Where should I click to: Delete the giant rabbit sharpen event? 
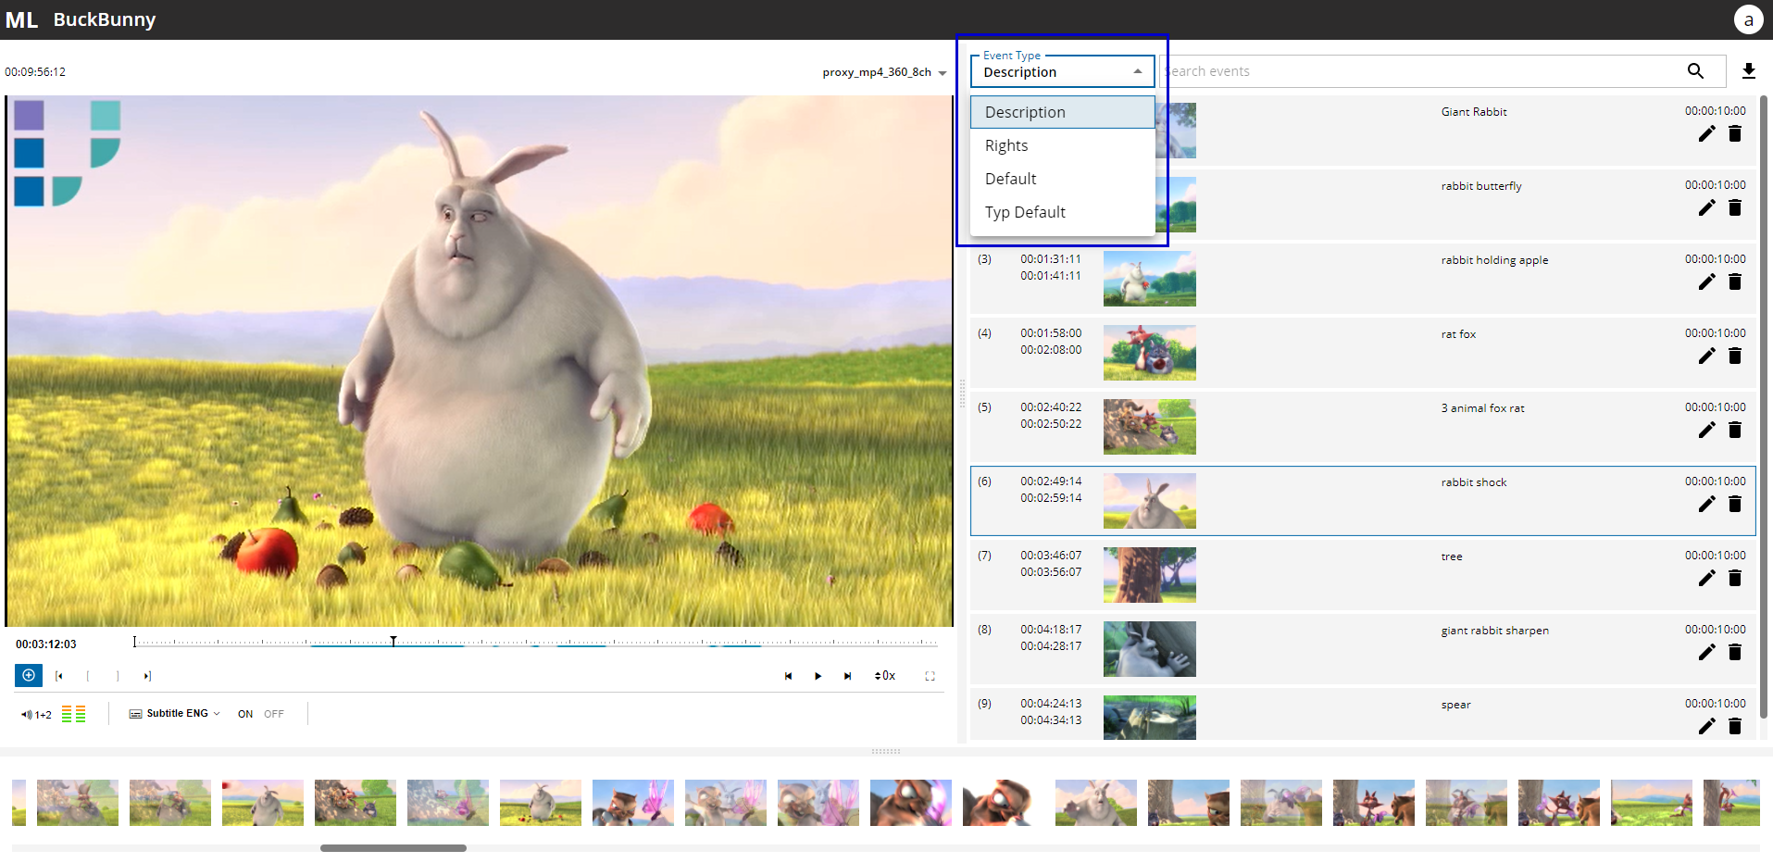point(1735,652)
